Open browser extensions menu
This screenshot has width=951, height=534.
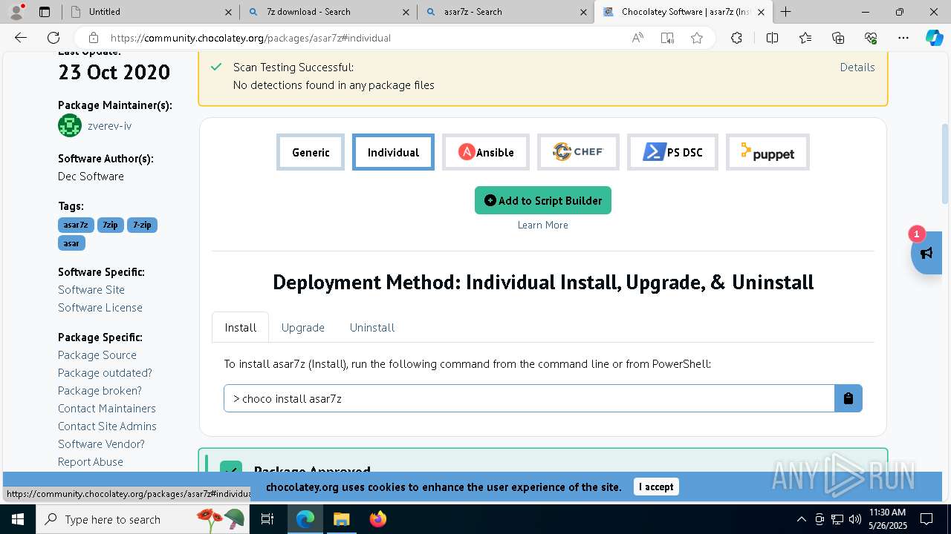736,38
